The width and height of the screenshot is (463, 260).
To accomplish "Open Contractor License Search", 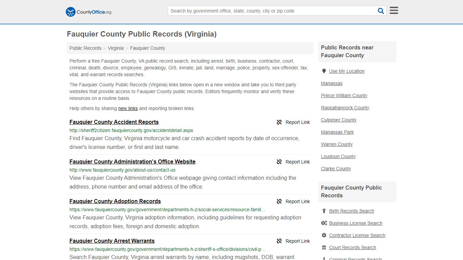I will (x=357, y=235).
